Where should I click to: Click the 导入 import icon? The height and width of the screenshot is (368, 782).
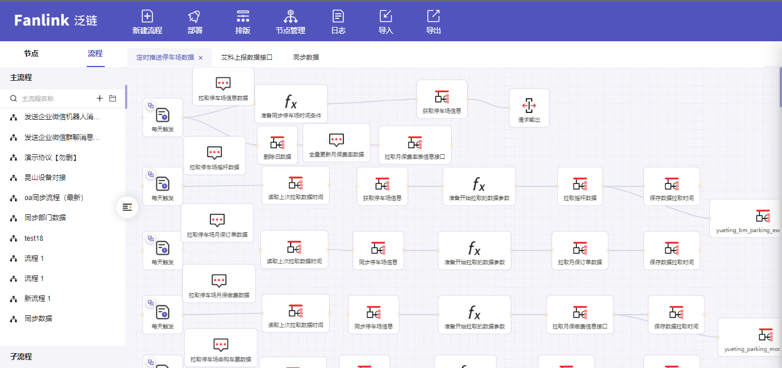[386, 17]
